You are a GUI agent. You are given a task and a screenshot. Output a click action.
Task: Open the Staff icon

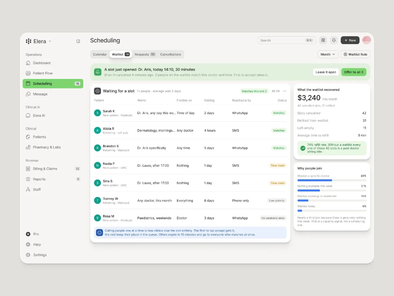tap(28, 189)
